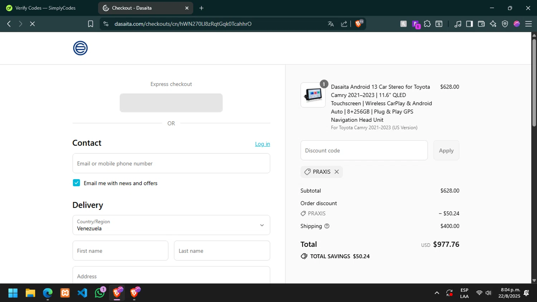Show hidden system tray icons
Image resolution: width=537 pixels, height=302 pixels.
(437, 293)
